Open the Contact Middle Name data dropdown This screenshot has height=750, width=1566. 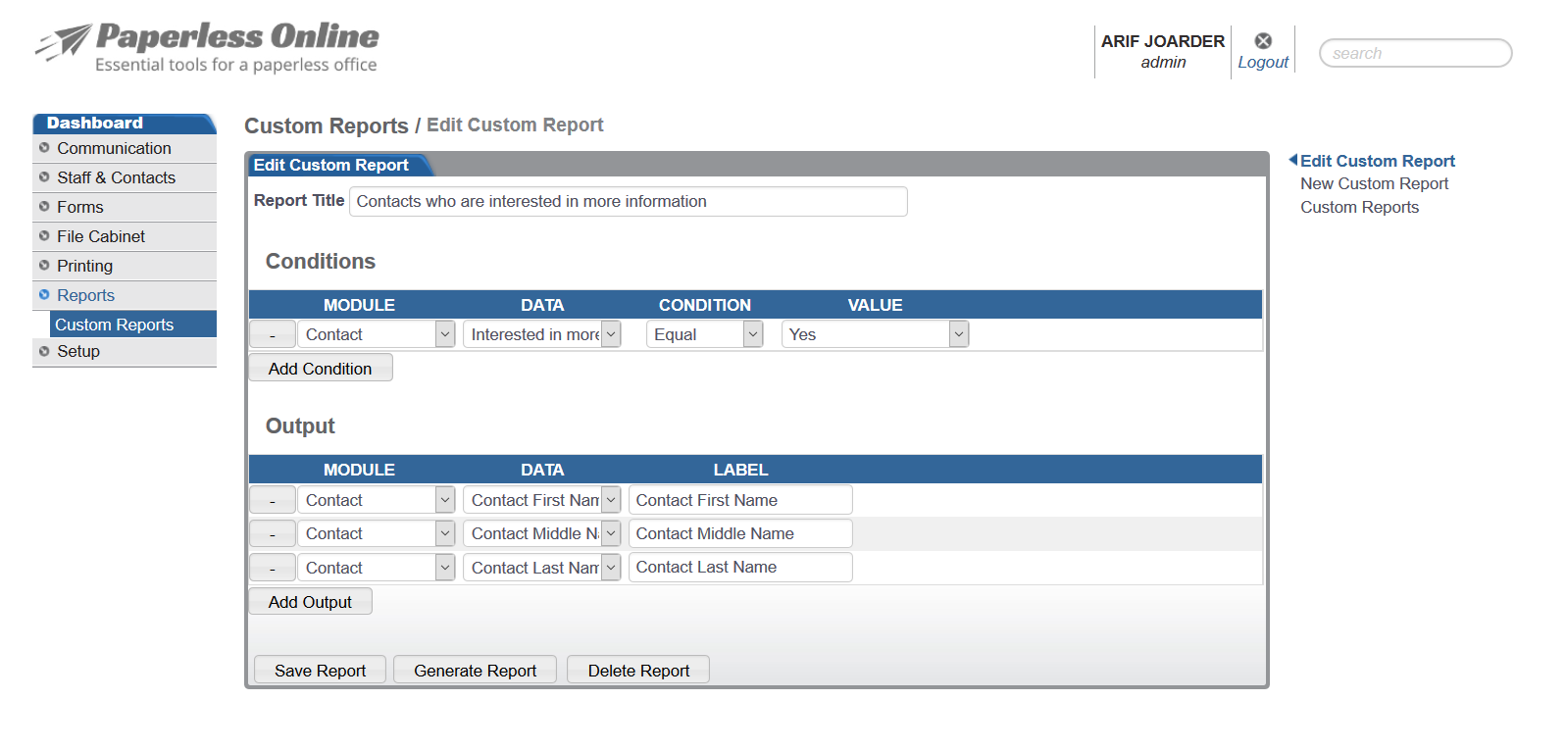[x=541, y=533]
